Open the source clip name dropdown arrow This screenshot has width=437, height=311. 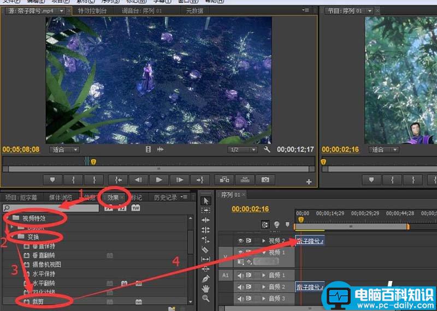62,11
